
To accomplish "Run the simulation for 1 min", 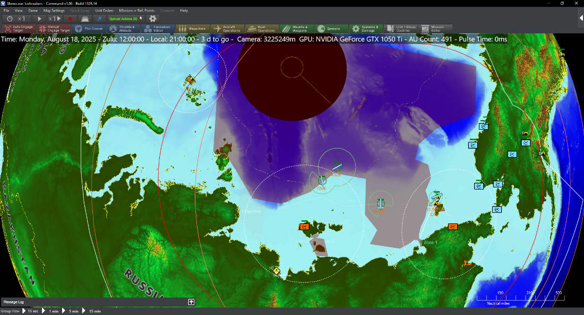I will tap(50, 311).
